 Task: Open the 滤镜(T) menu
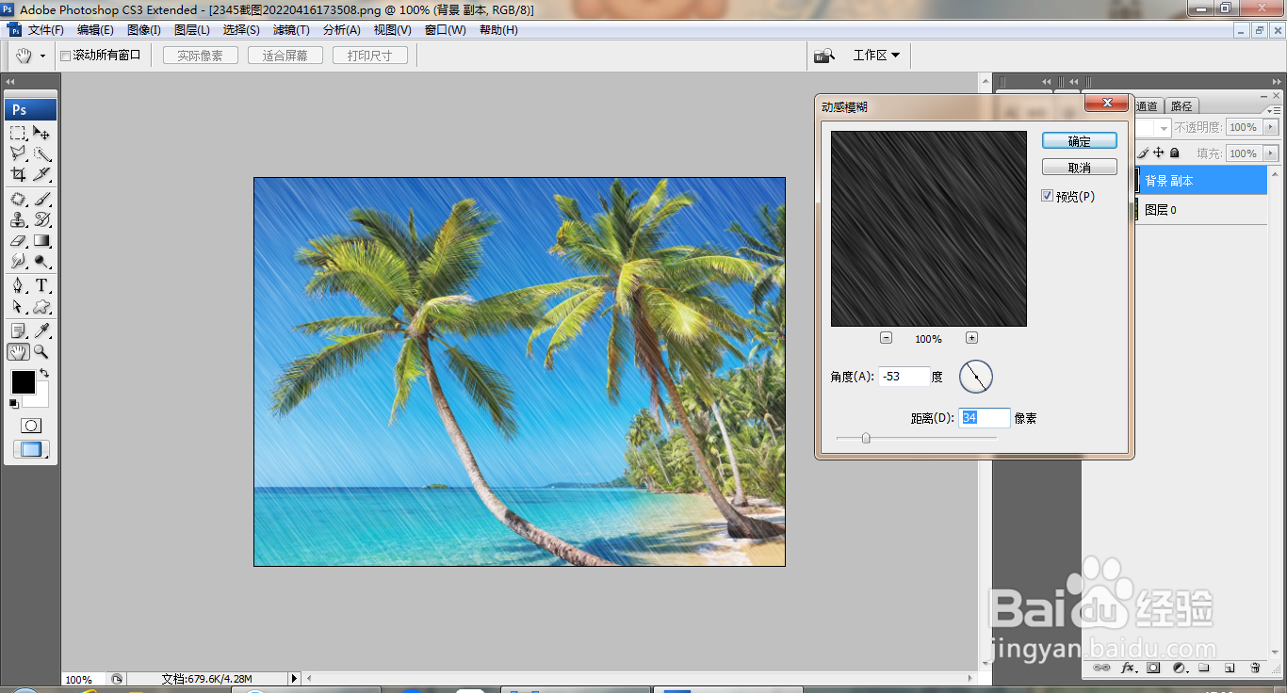tap(291, 30)
